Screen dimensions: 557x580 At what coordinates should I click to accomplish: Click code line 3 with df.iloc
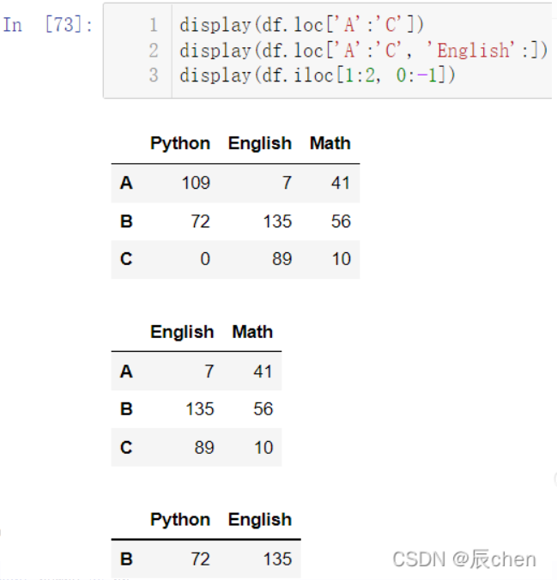pyautogui.click(x=318, y=76)
